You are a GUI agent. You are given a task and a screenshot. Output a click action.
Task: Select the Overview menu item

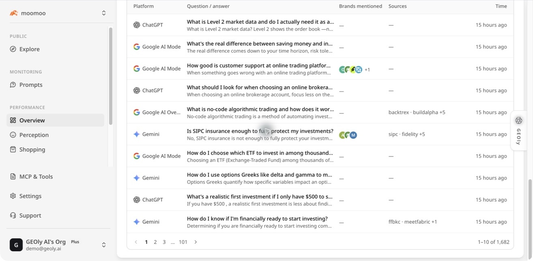tap(55, 120)
